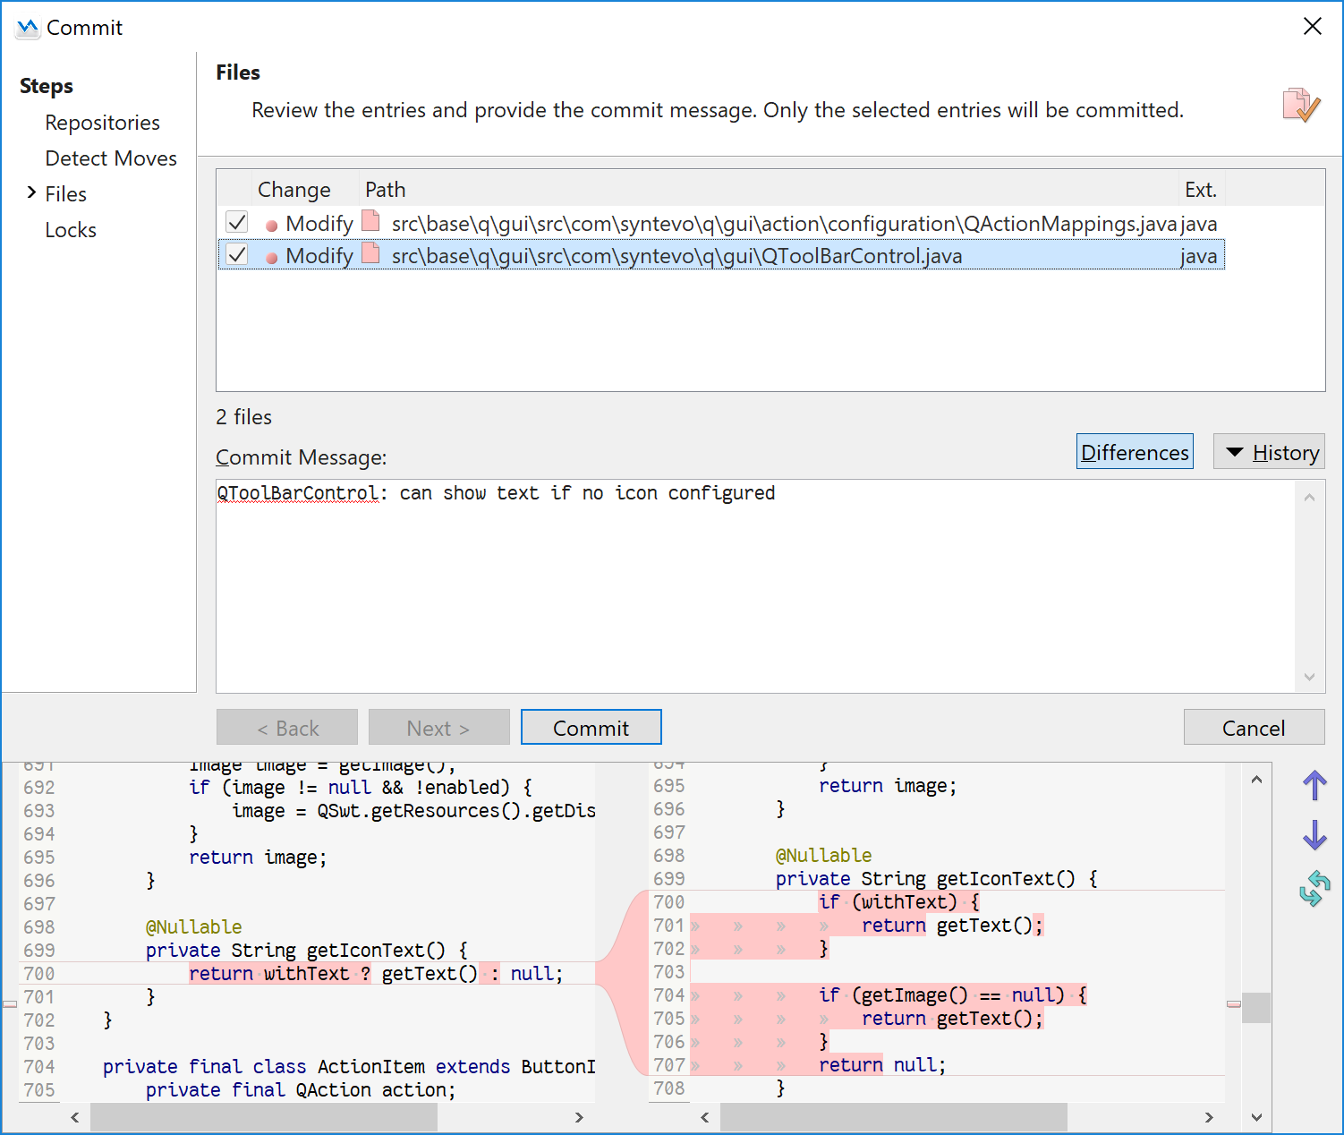Click the Commit dialog icon in the title bar
Screen dimensions: 1344x1135
point(25,27)
